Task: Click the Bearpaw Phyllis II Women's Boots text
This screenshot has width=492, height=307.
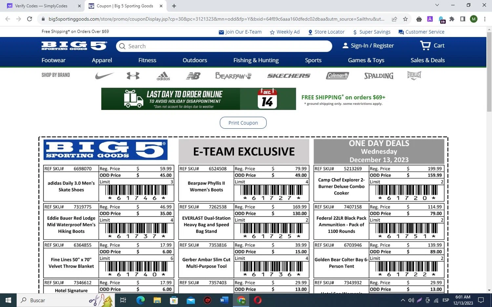Action: [206, 187]
